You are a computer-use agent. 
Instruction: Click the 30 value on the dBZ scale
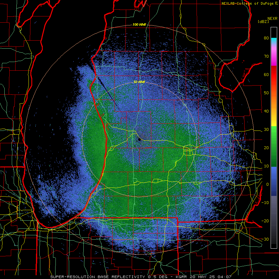click(266, 130)
